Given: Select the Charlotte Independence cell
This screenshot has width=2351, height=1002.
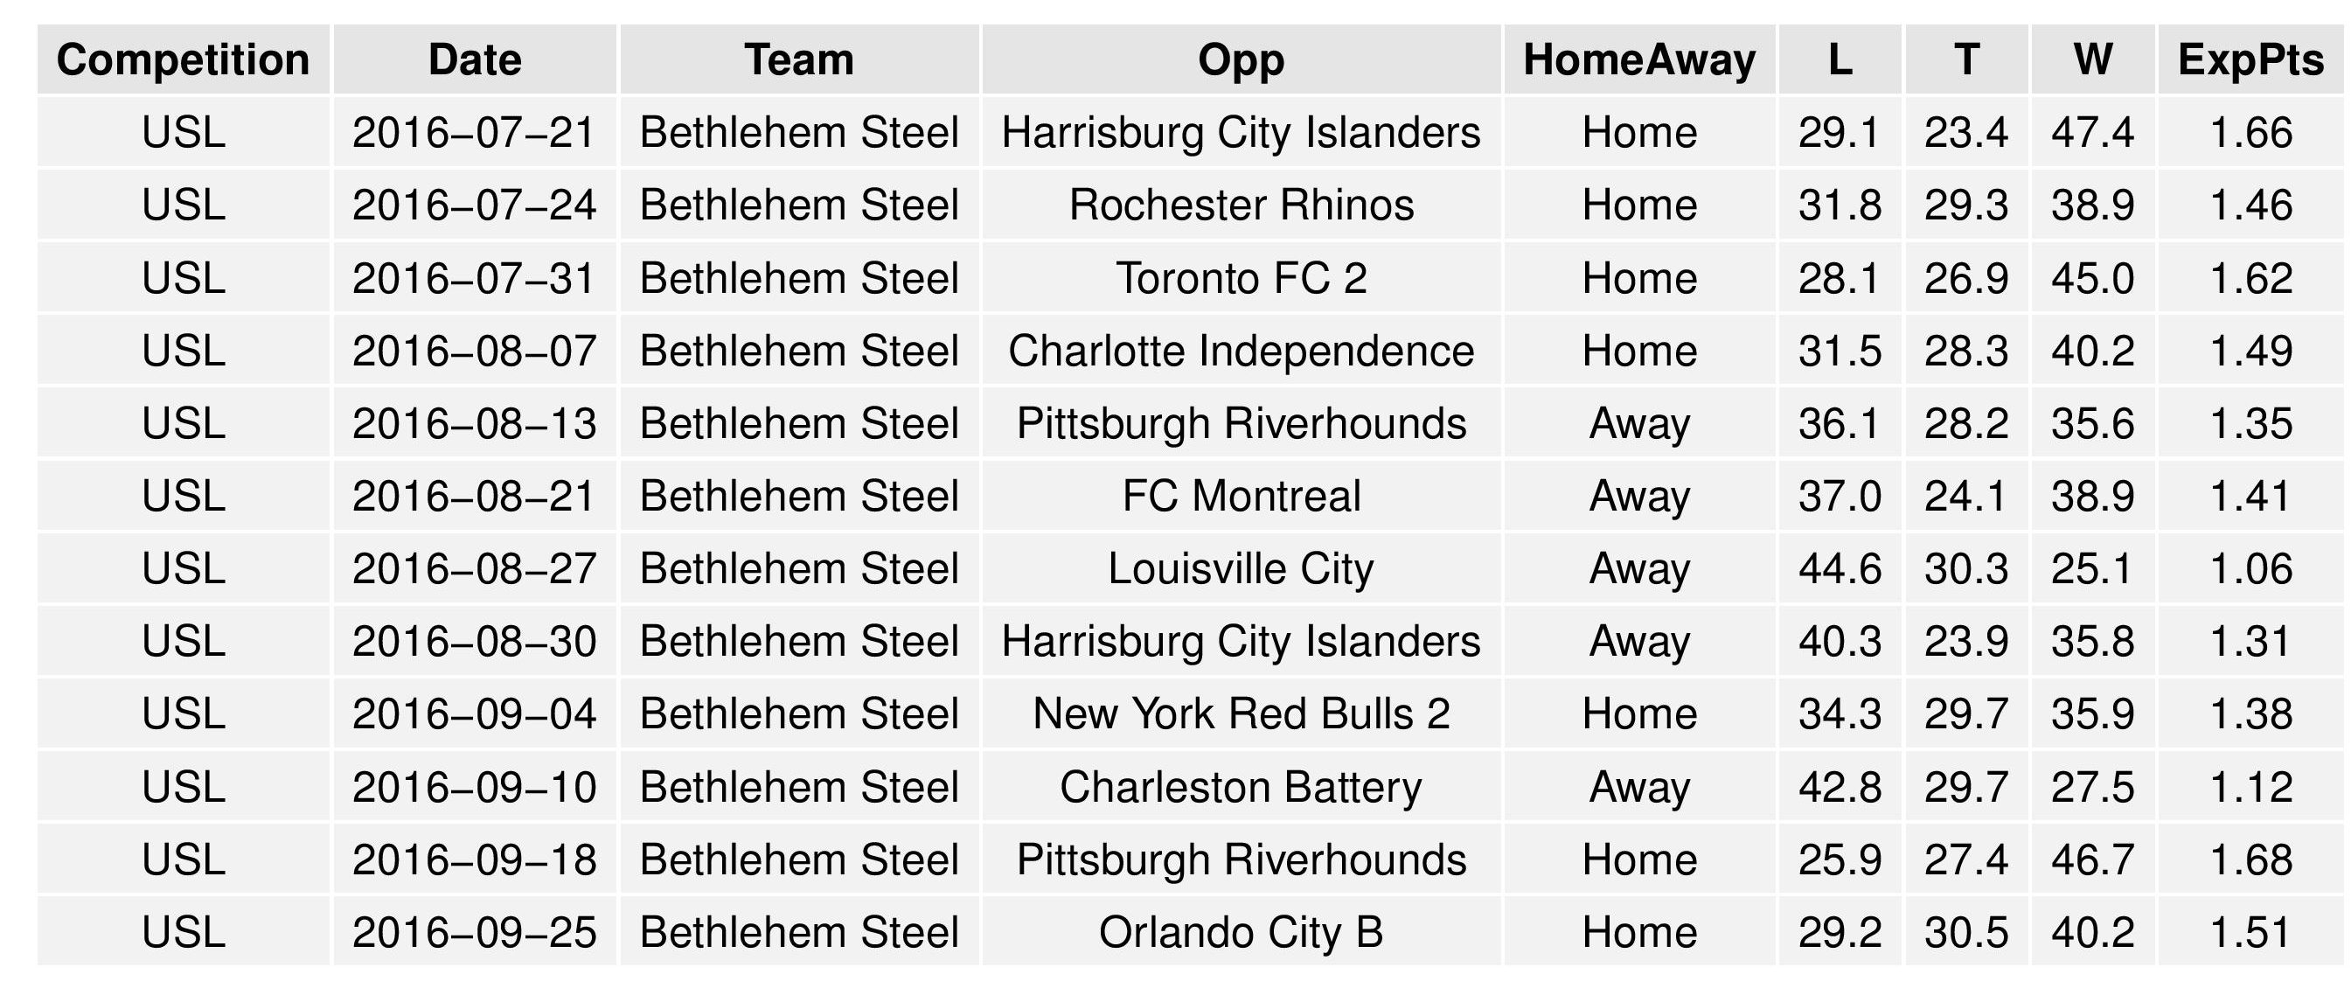Looking at the screenshot, I should coord(1242,351).
